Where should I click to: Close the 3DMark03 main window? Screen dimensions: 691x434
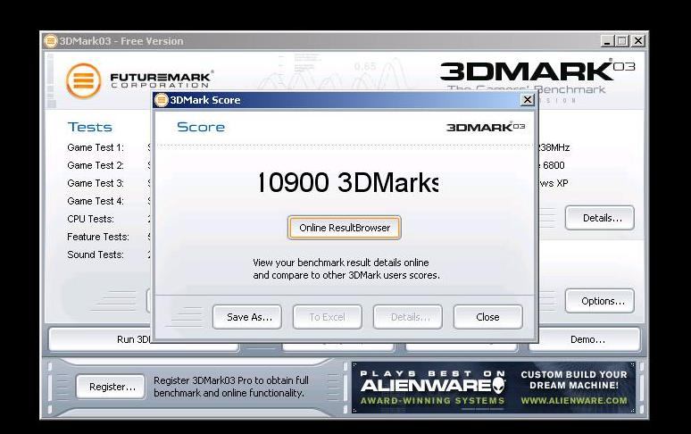[637, 41]
